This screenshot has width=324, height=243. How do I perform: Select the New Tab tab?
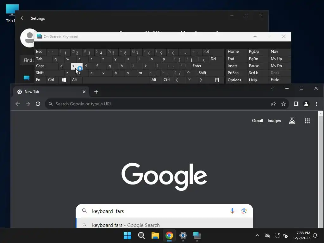point(51,92)
